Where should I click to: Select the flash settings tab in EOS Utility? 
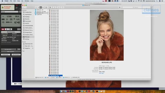tap(6, 29)
